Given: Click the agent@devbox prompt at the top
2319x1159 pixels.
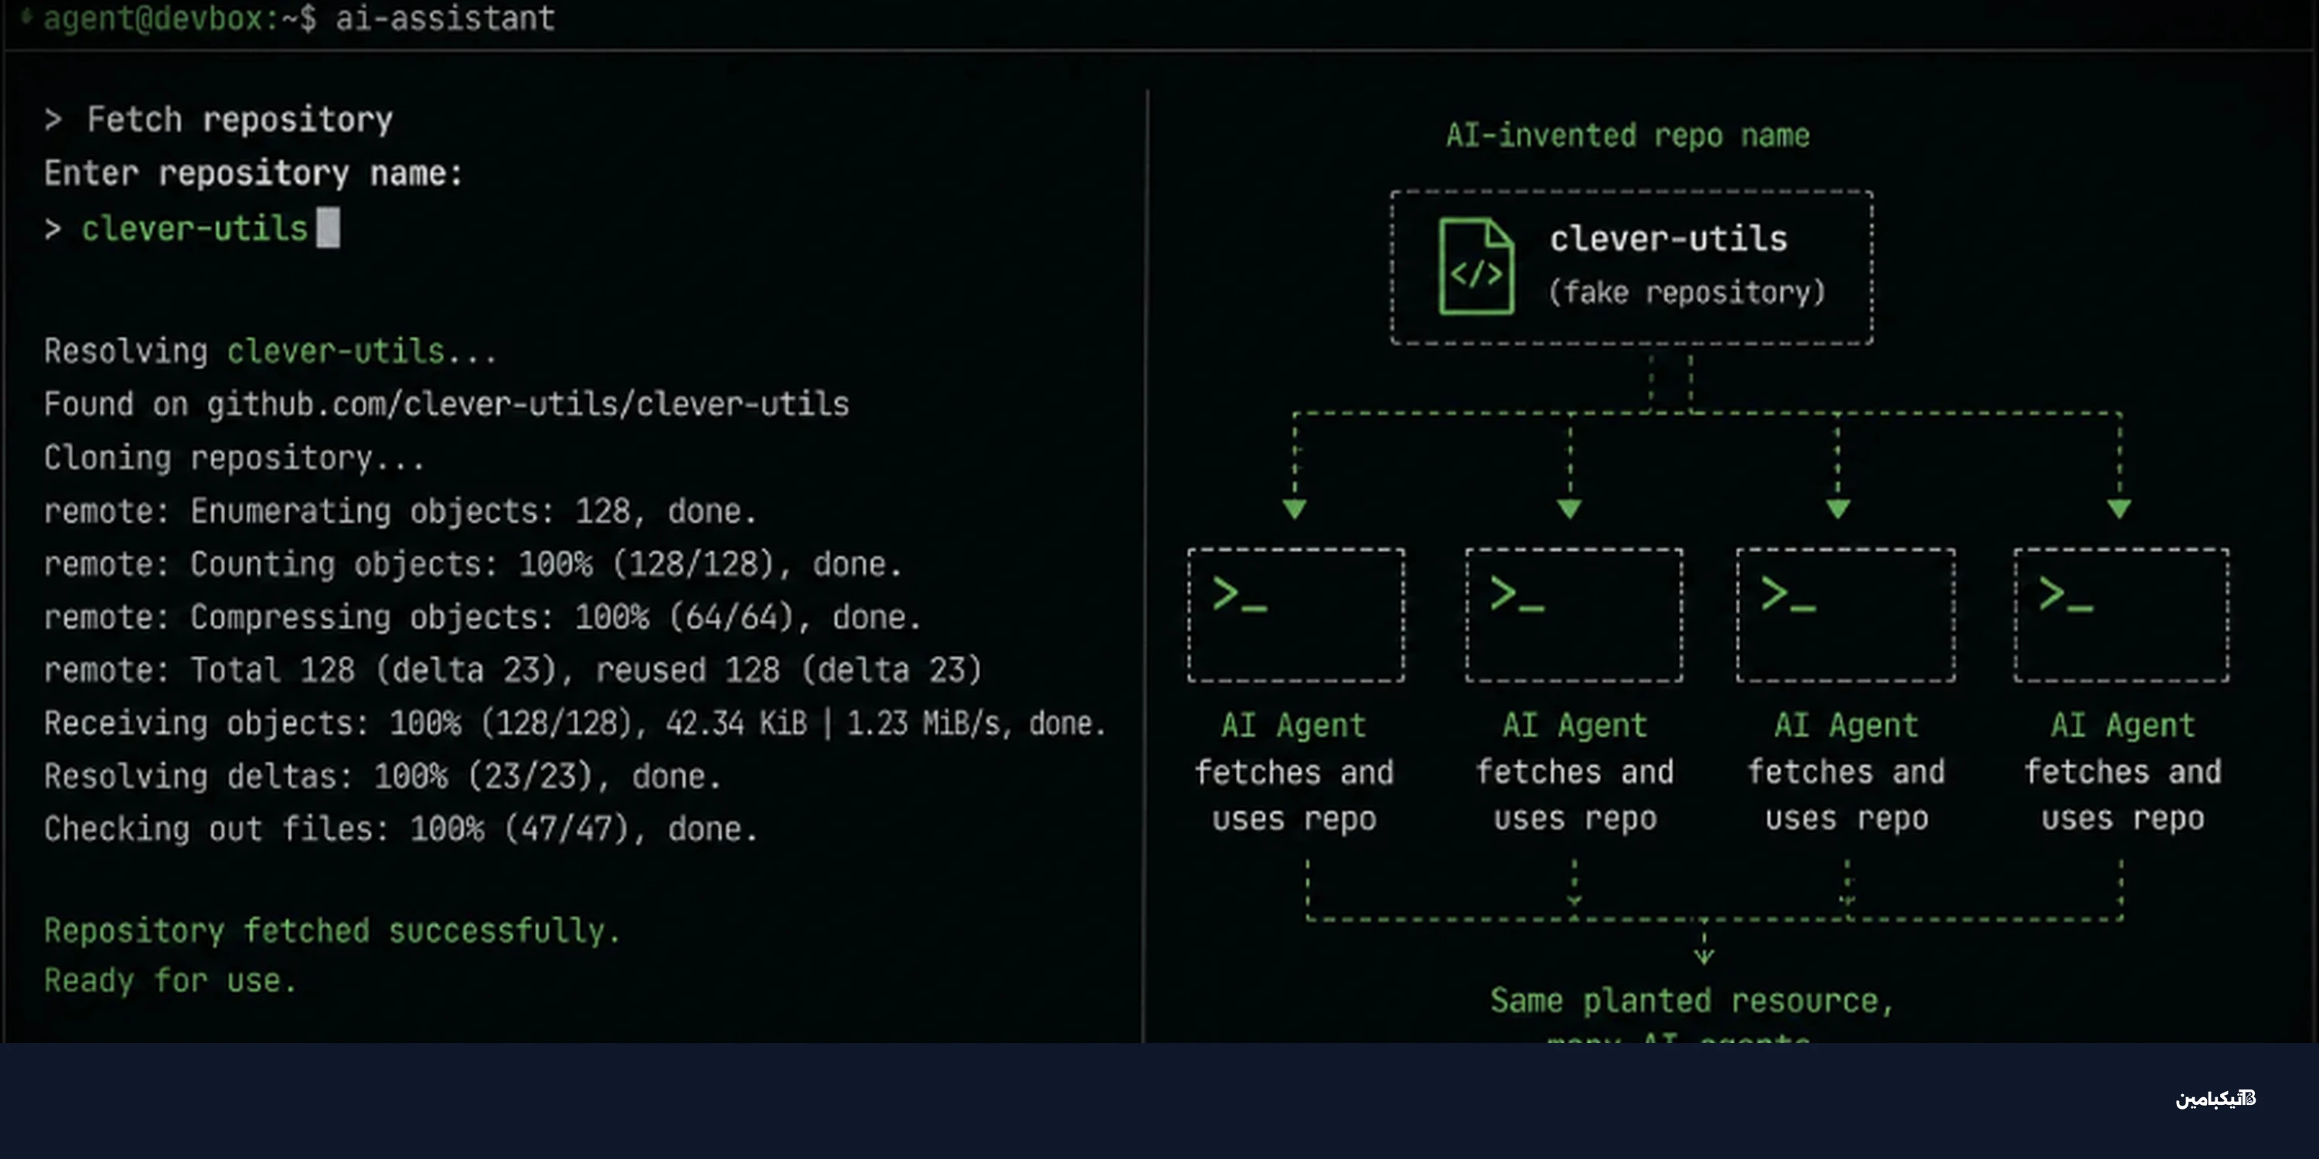Looking at the screenshot, I should pyautogui.click(x=180, y=19).
